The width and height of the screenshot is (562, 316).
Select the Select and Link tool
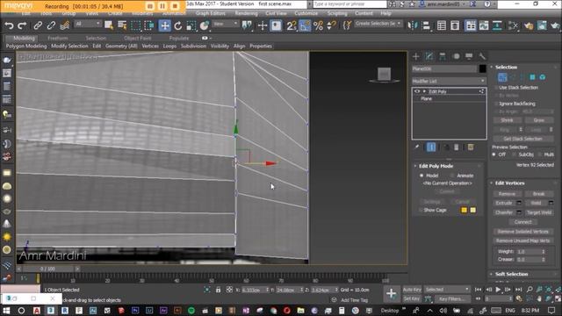(38, 25)
